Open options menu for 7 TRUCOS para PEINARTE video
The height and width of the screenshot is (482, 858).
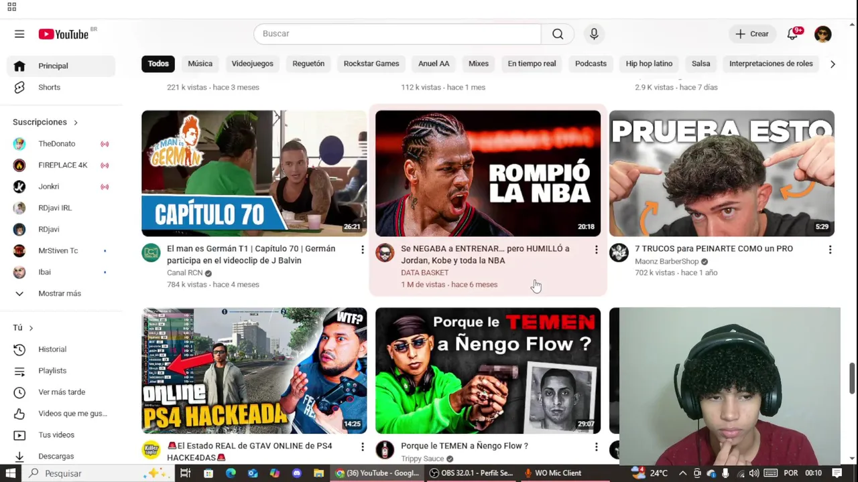[x=830, y=250]
